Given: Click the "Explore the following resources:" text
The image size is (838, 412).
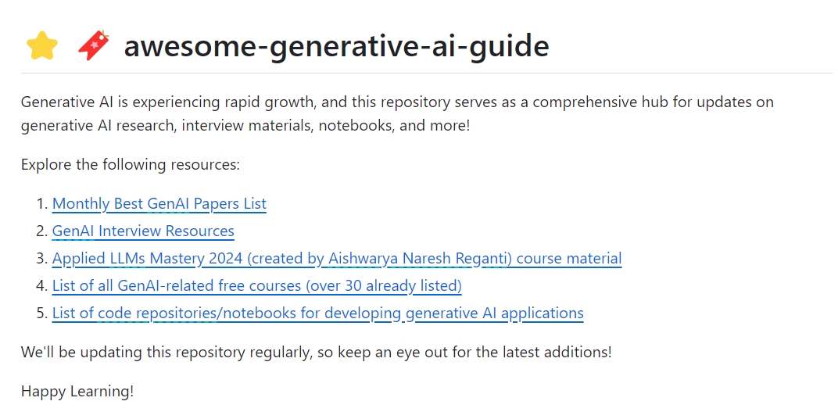Looking at the screenshot, I should [130, 165].
